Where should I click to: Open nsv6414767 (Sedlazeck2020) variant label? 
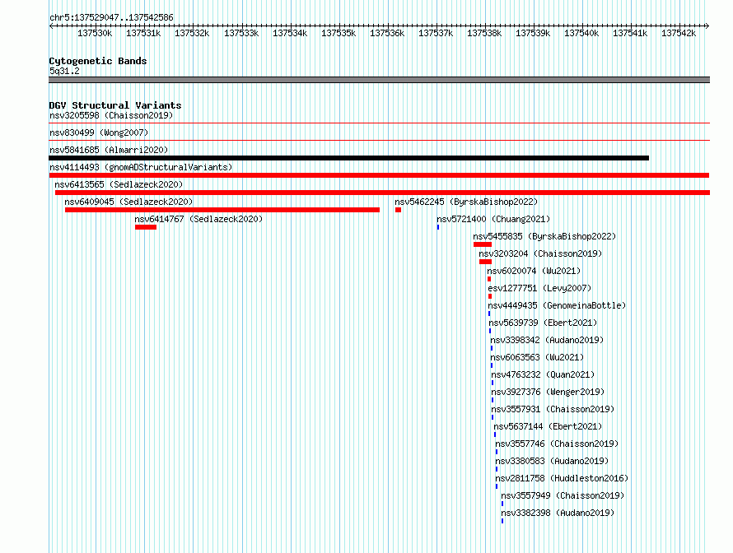198,219
